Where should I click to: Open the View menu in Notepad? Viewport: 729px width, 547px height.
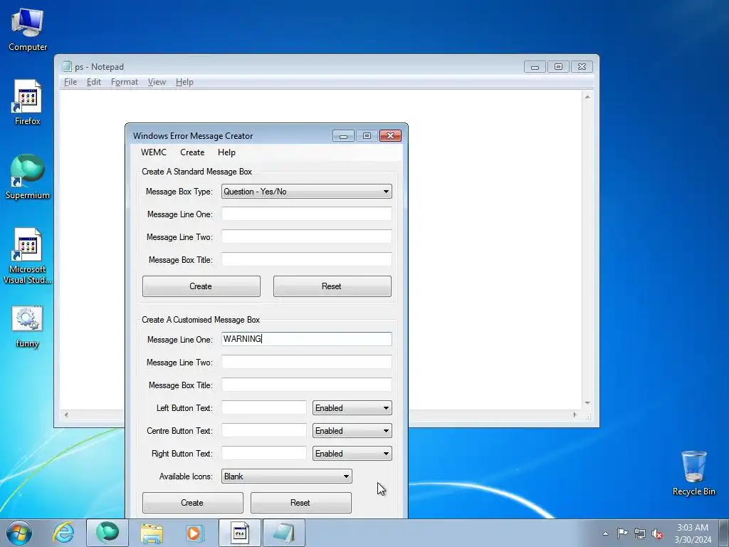tap(157, 82)
